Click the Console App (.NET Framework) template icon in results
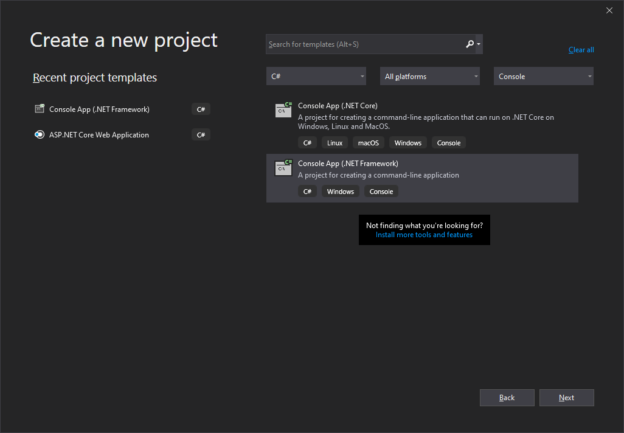This screenshot has width=624, height=433. coord(283,168)
